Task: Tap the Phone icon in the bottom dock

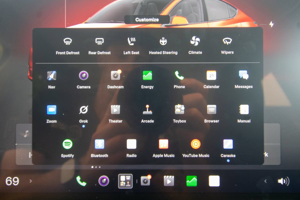Action: pyautogui.click(x=81, y=181)
